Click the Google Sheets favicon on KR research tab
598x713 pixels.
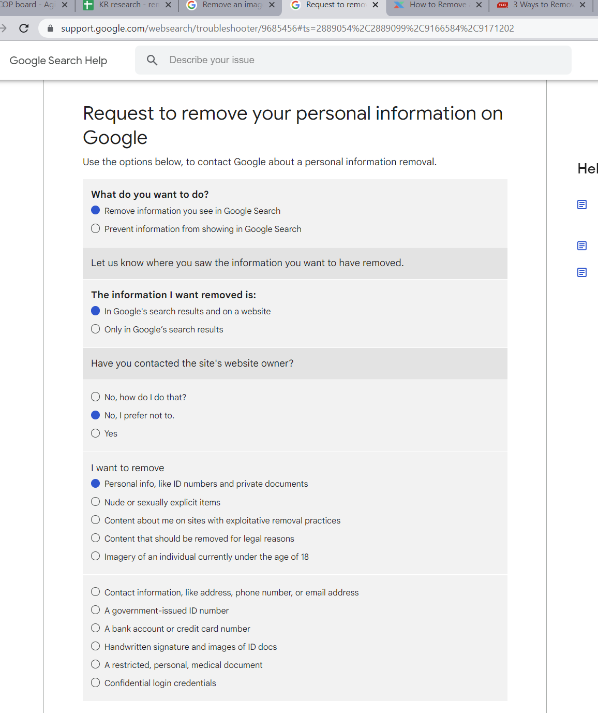coord(87,6)
